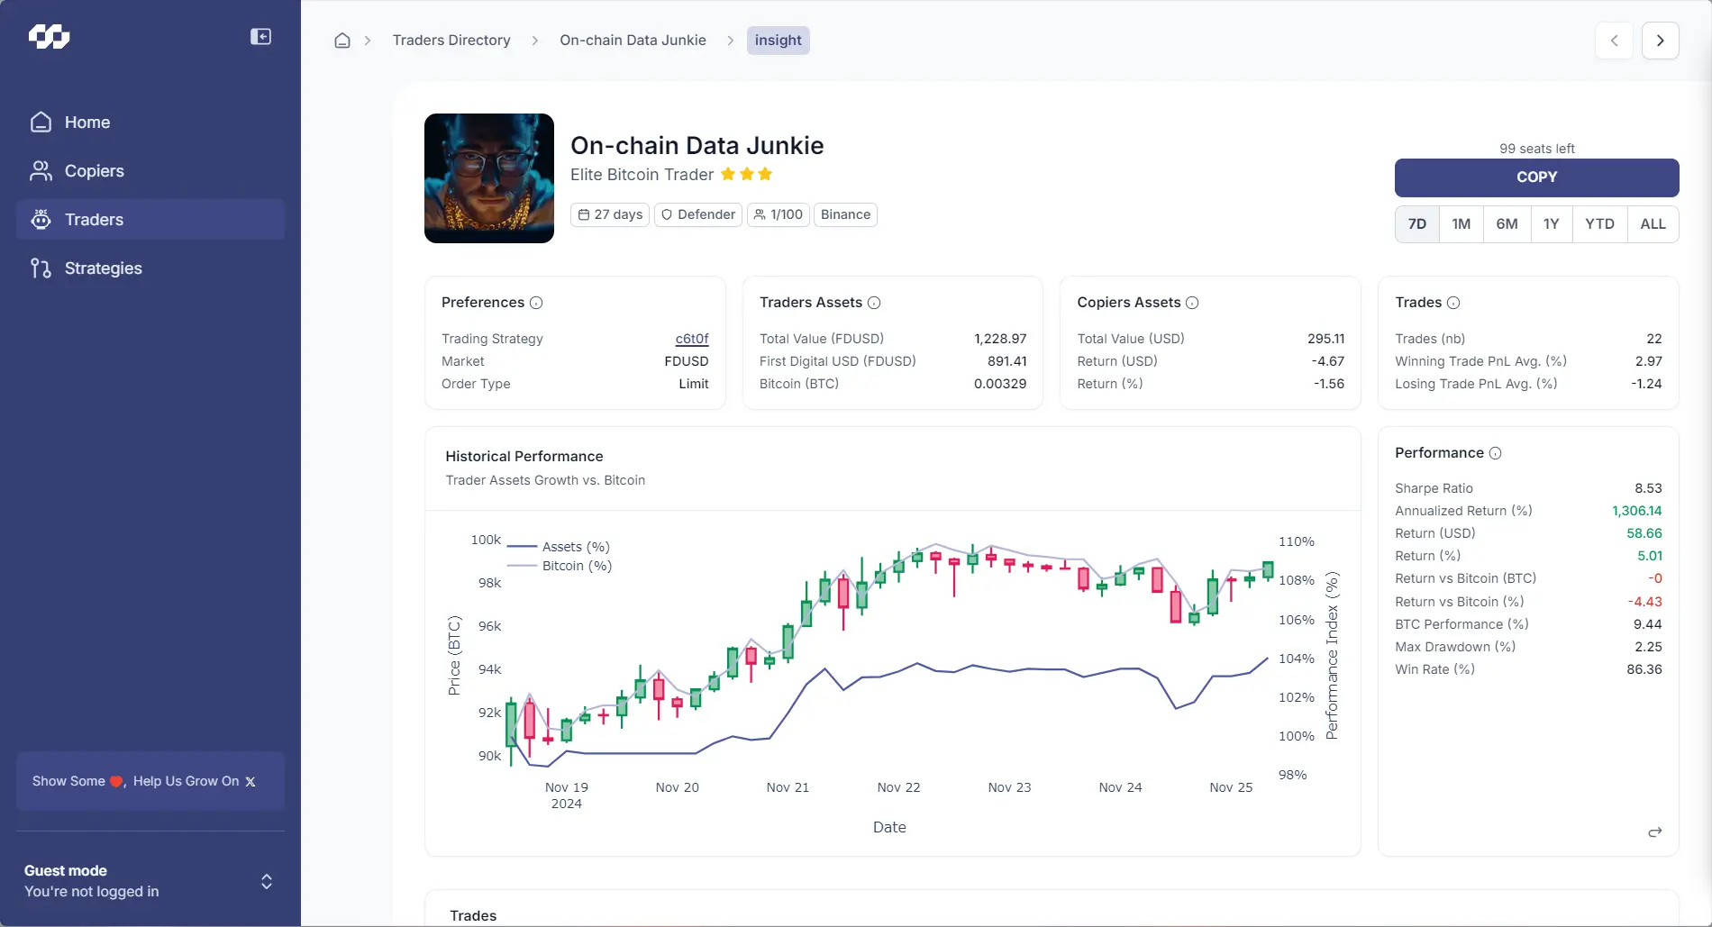Collapse the navigation sidebar

point(260,37)
